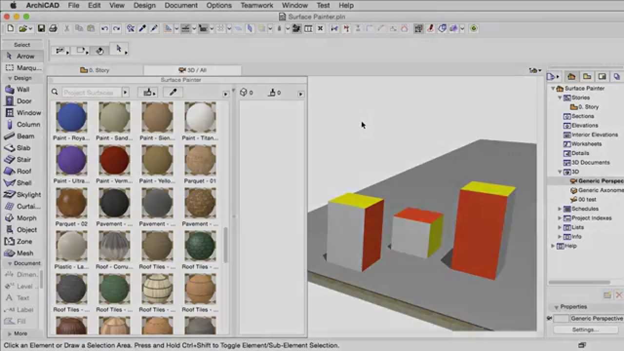
Task: Select Worksheets in navigator tree
Action: pos(583,144)
